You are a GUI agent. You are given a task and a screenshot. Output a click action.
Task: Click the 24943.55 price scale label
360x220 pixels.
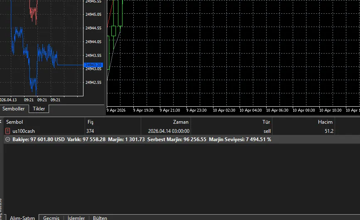(x=93, y=55)
